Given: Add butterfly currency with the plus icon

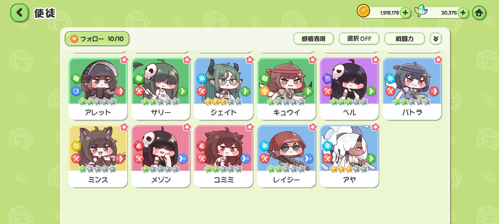Looking at the screenshot, I should coord(463,13).
